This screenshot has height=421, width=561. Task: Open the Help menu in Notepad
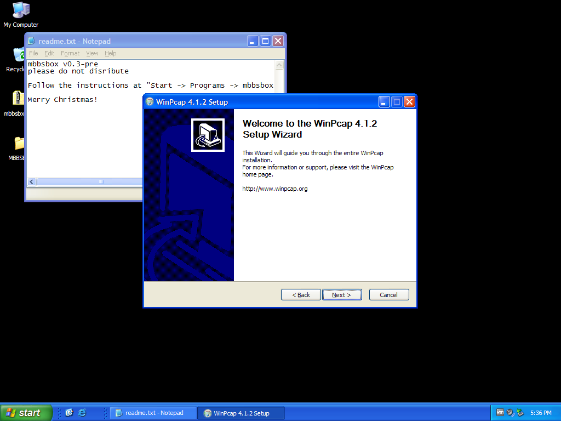coord(111,53)
